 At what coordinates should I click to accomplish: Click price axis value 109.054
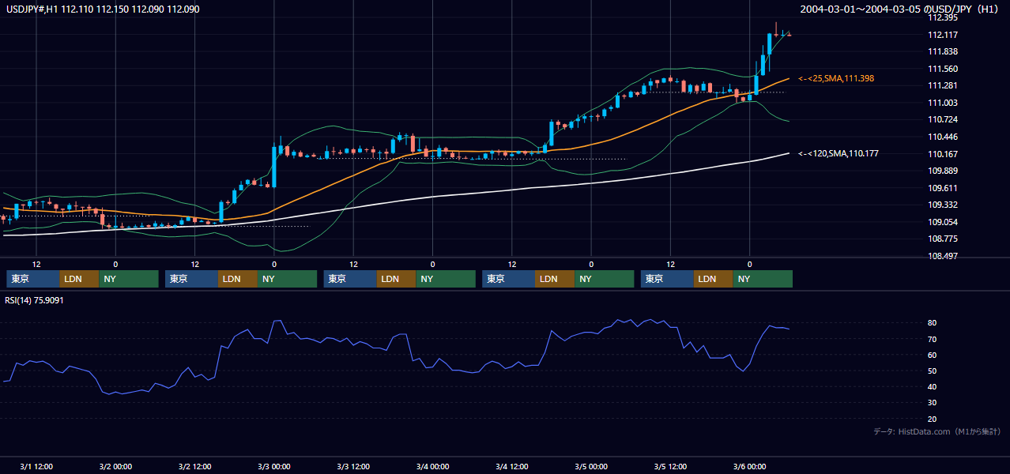942,222
